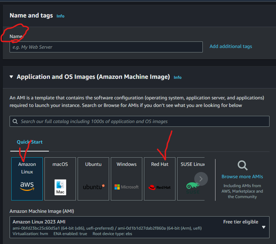276x244 pixels.
Task: Click Browse more AMIs link
Action: point(242,176)
